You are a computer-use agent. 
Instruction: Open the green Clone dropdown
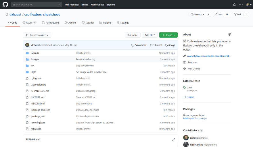coord(168,35)
